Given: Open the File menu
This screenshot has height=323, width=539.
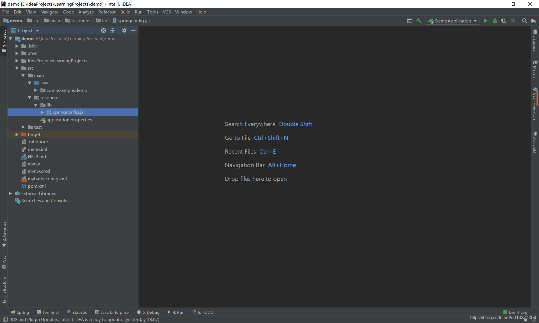Looking at the screenshot, I should coord(6,12).
